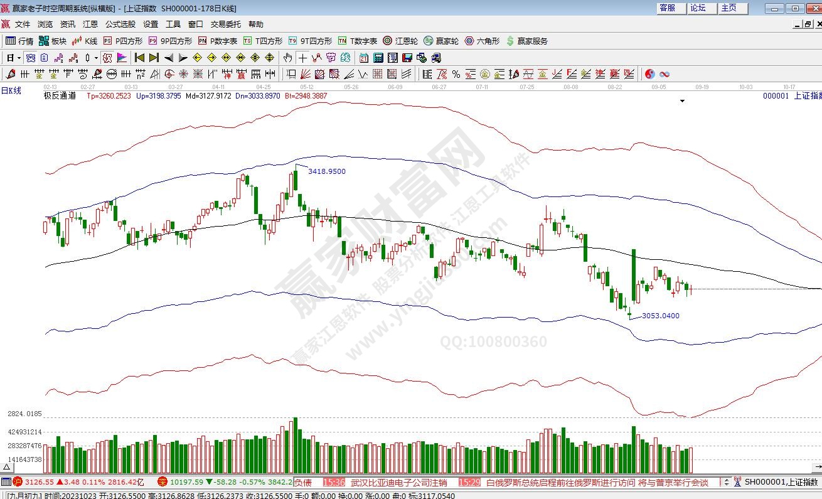This screenshot has width=822, height=499.
Task: Jump to first bar with skip-back arrow
Action: point(139,58)
